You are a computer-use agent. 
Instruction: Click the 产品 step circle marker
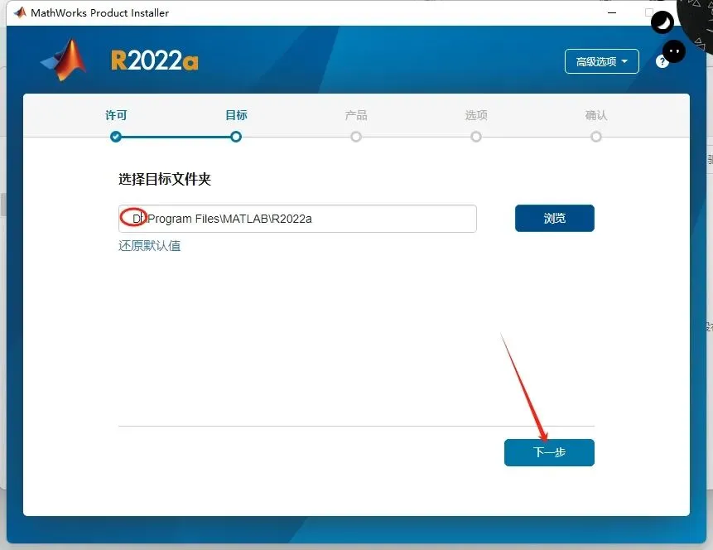click(356, 137)
